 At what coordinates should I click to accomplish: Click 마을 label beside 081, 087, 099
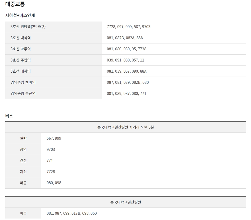(23, 213)
